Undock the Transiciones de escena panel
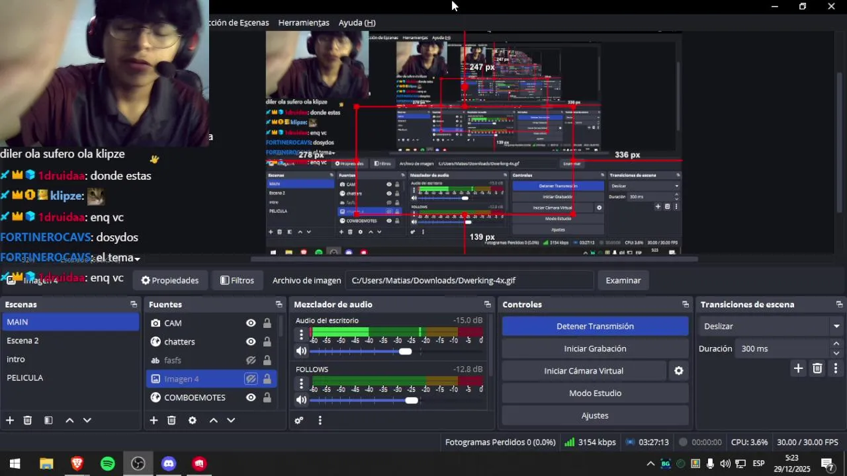Screen dimensions: 847x476 tap(839, 305)
